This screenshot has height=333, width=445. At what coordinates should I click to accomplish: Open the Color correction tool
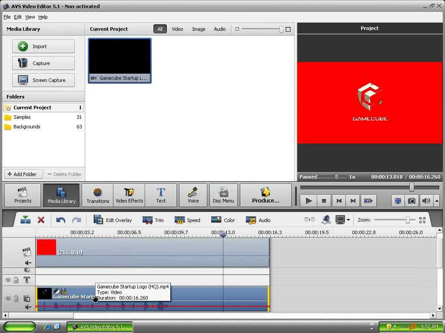coord(223,220)
